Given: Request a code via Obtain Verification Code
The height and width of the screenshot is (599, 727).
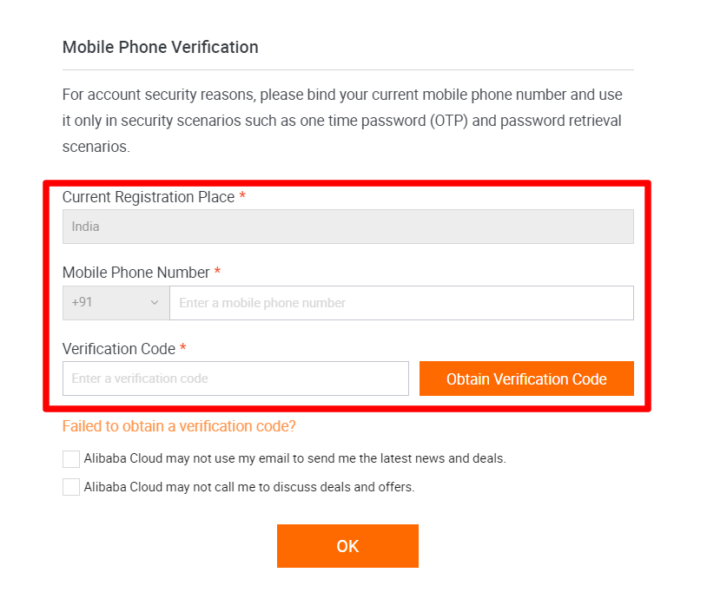Looking at the screenshot, I should 526,378.
